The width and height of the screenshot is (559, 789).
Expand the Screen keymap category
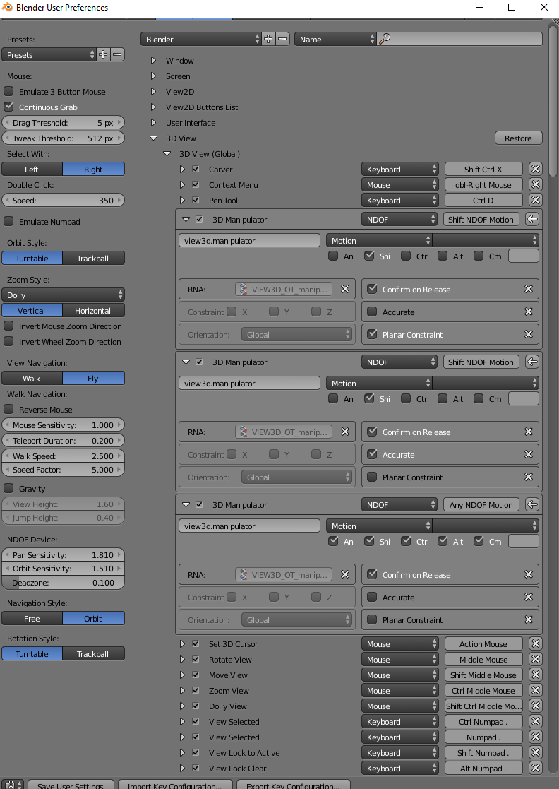[154, 76]
